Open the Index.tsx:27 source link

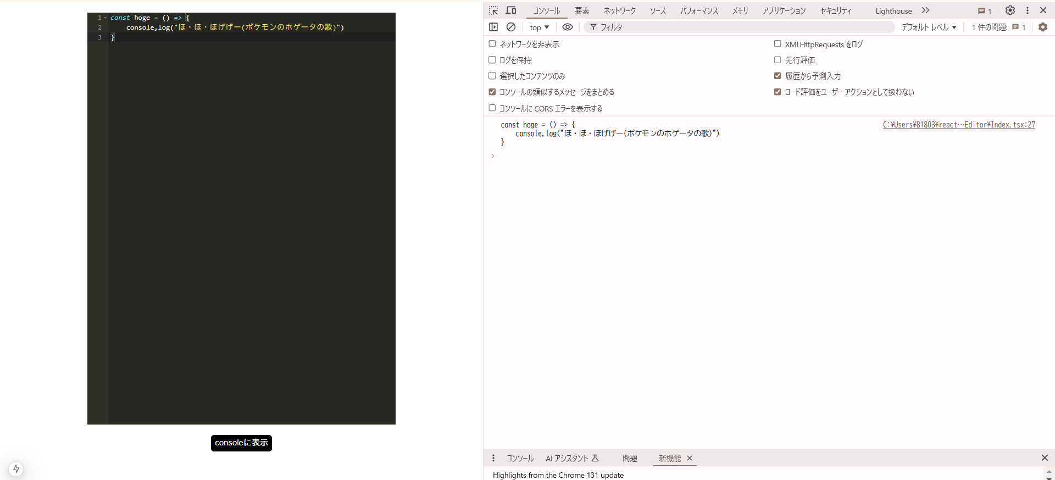[x=958, y=125]
